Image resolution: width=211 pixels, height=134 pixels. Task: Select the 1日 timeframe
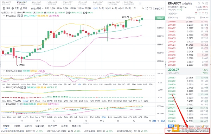(x=134, y=8)
